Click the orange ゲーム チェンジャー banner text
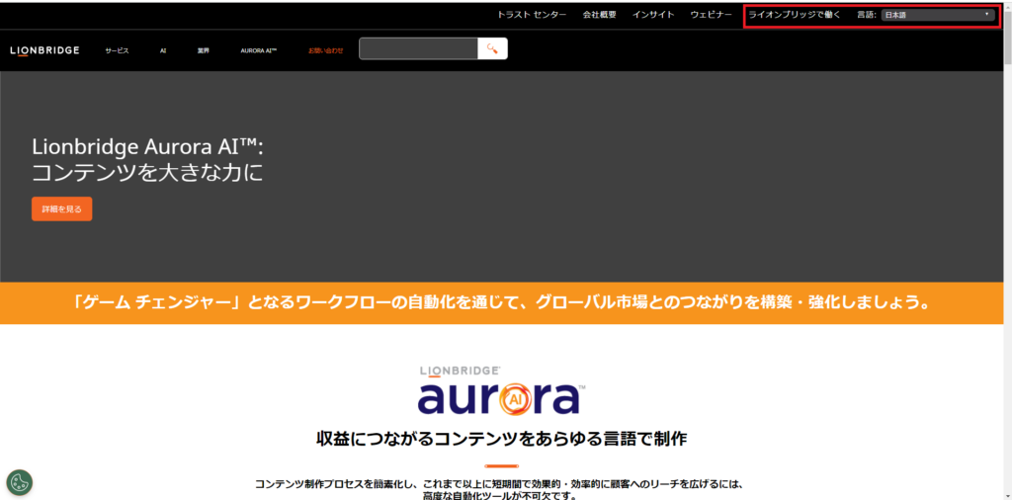The height and width of the screenshot is (500, 1012). coord(501,303)
